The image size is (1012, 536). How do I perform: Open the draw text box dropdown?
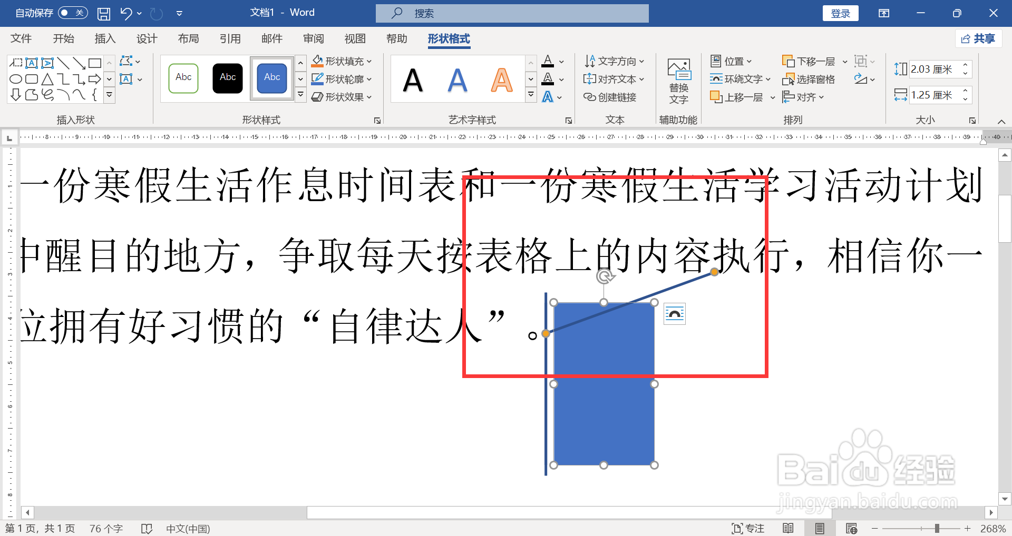click(131, 80)
